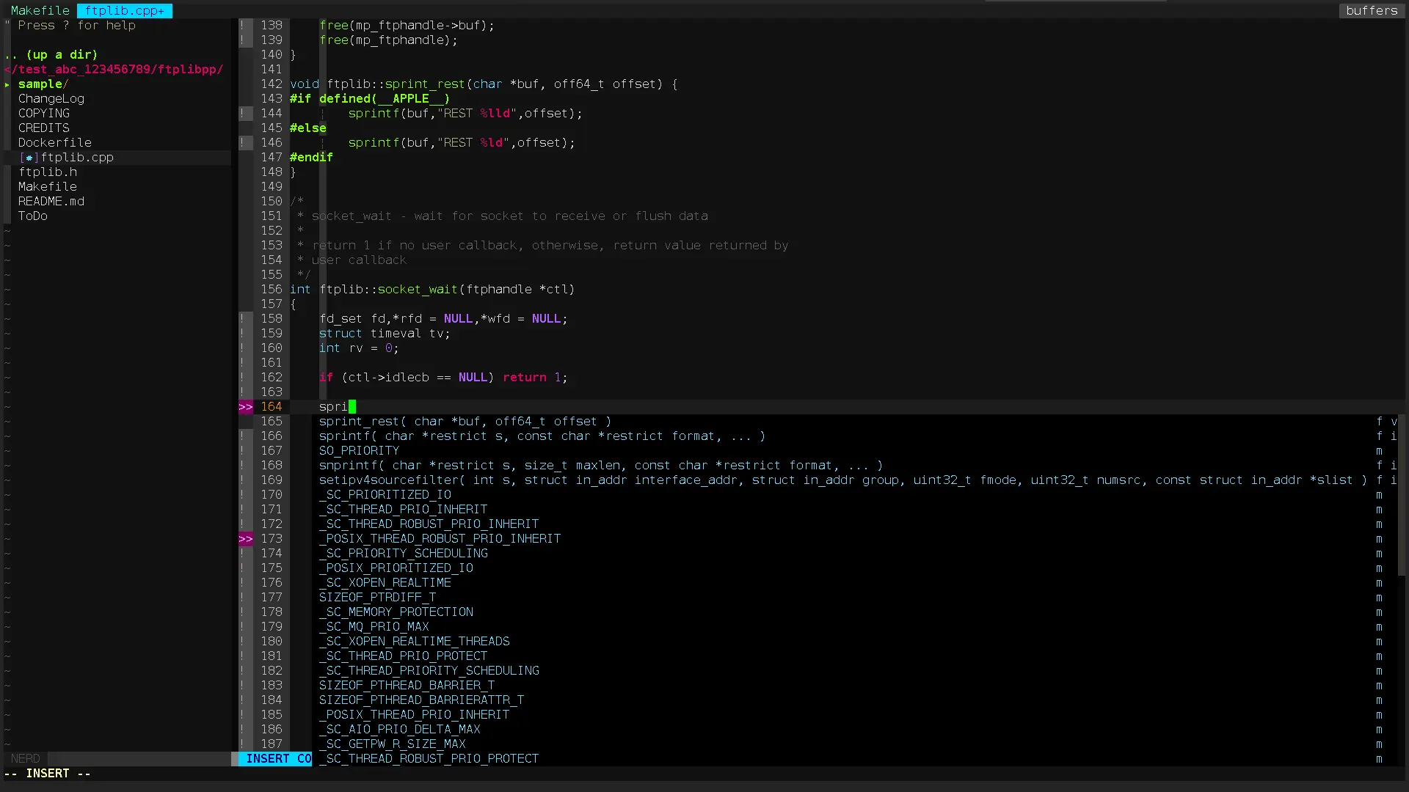Open ftplib.h in the file tree
This screenshot has width=1409, height=792.
48,172
